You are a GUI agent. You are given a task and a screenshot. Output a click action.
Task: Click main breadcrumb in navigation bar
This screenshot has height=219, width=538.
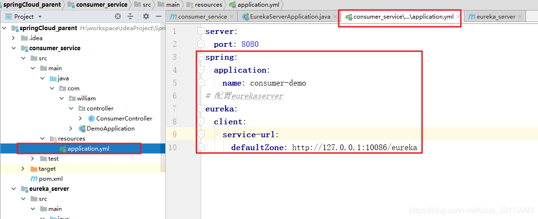click(x=169, y=5)
